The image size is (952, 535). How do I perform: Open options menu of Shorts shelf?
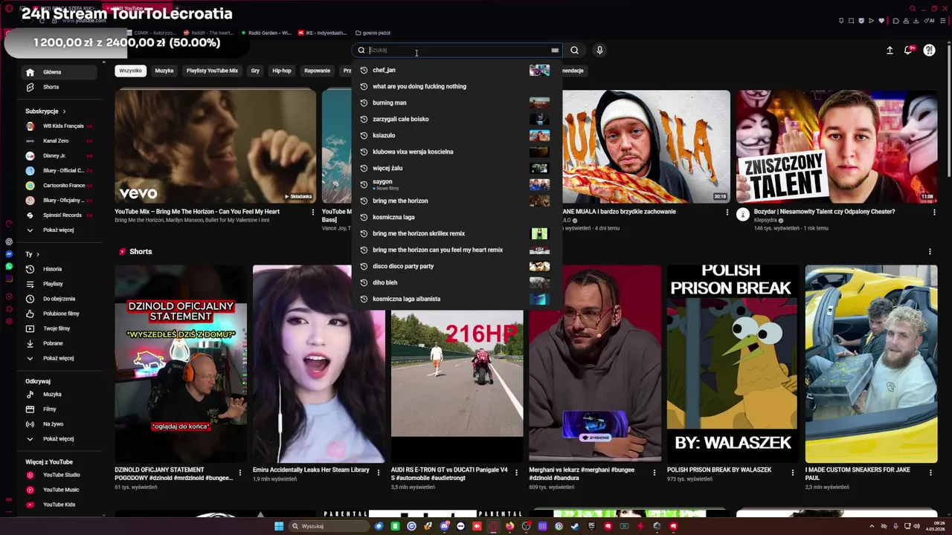(930, 252)
